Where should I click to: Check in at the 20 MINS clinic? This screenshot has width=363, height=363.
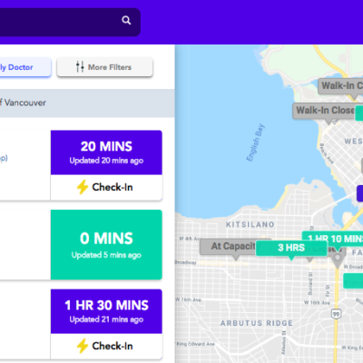click(106, 187)
